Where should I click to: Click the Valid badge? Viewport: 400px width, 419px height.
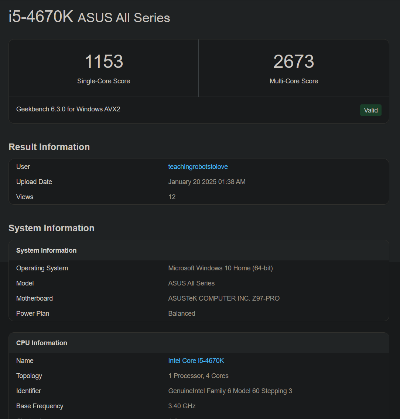[370, 110]
